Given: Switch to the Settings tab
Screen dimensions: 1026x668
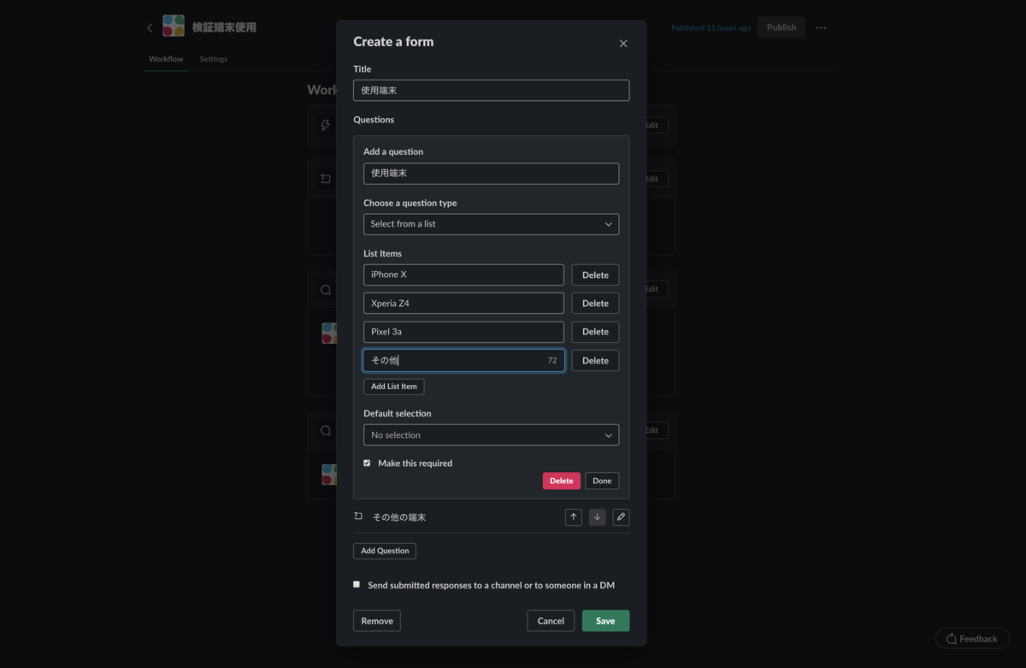Looking at the screenshot, I should click(214, 59).
